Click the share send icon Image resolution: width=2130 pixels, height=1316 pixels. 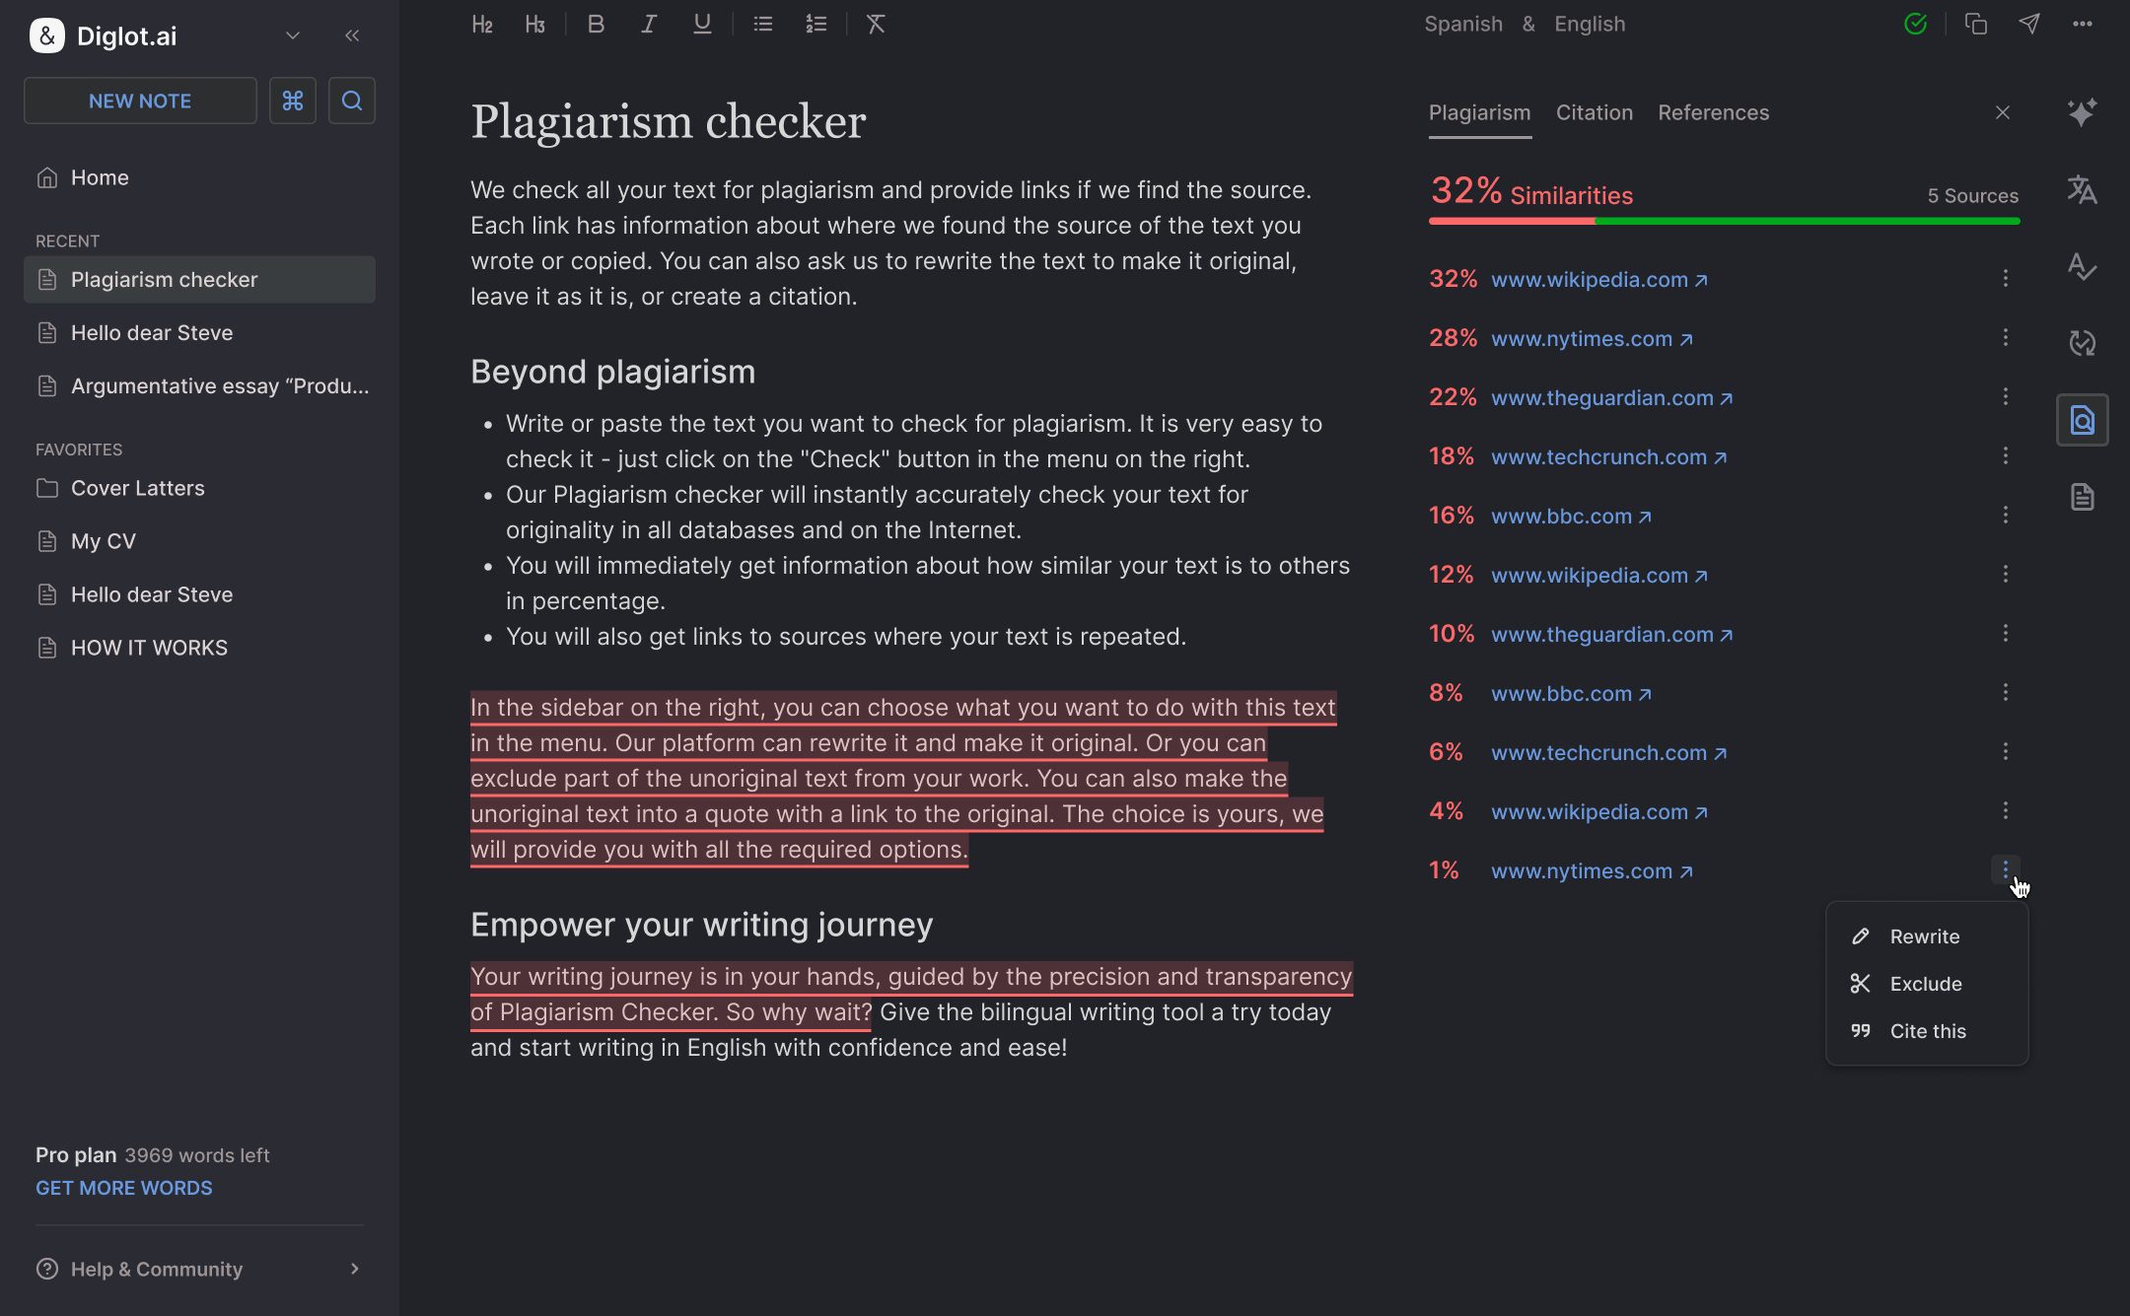[x=2029, y=24]
